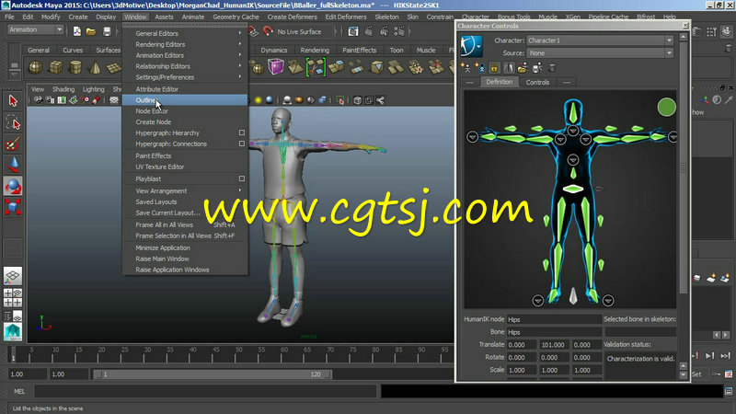Click the Playblast option box
The height and width of the screenshot is (414, 736).
(242, 178)
